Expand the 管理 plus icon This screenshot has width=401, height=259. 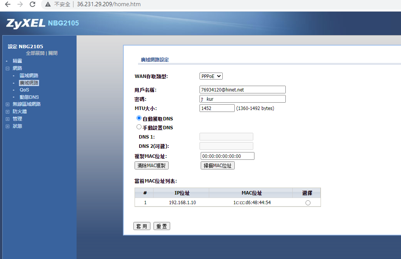[x=7, y=119]
